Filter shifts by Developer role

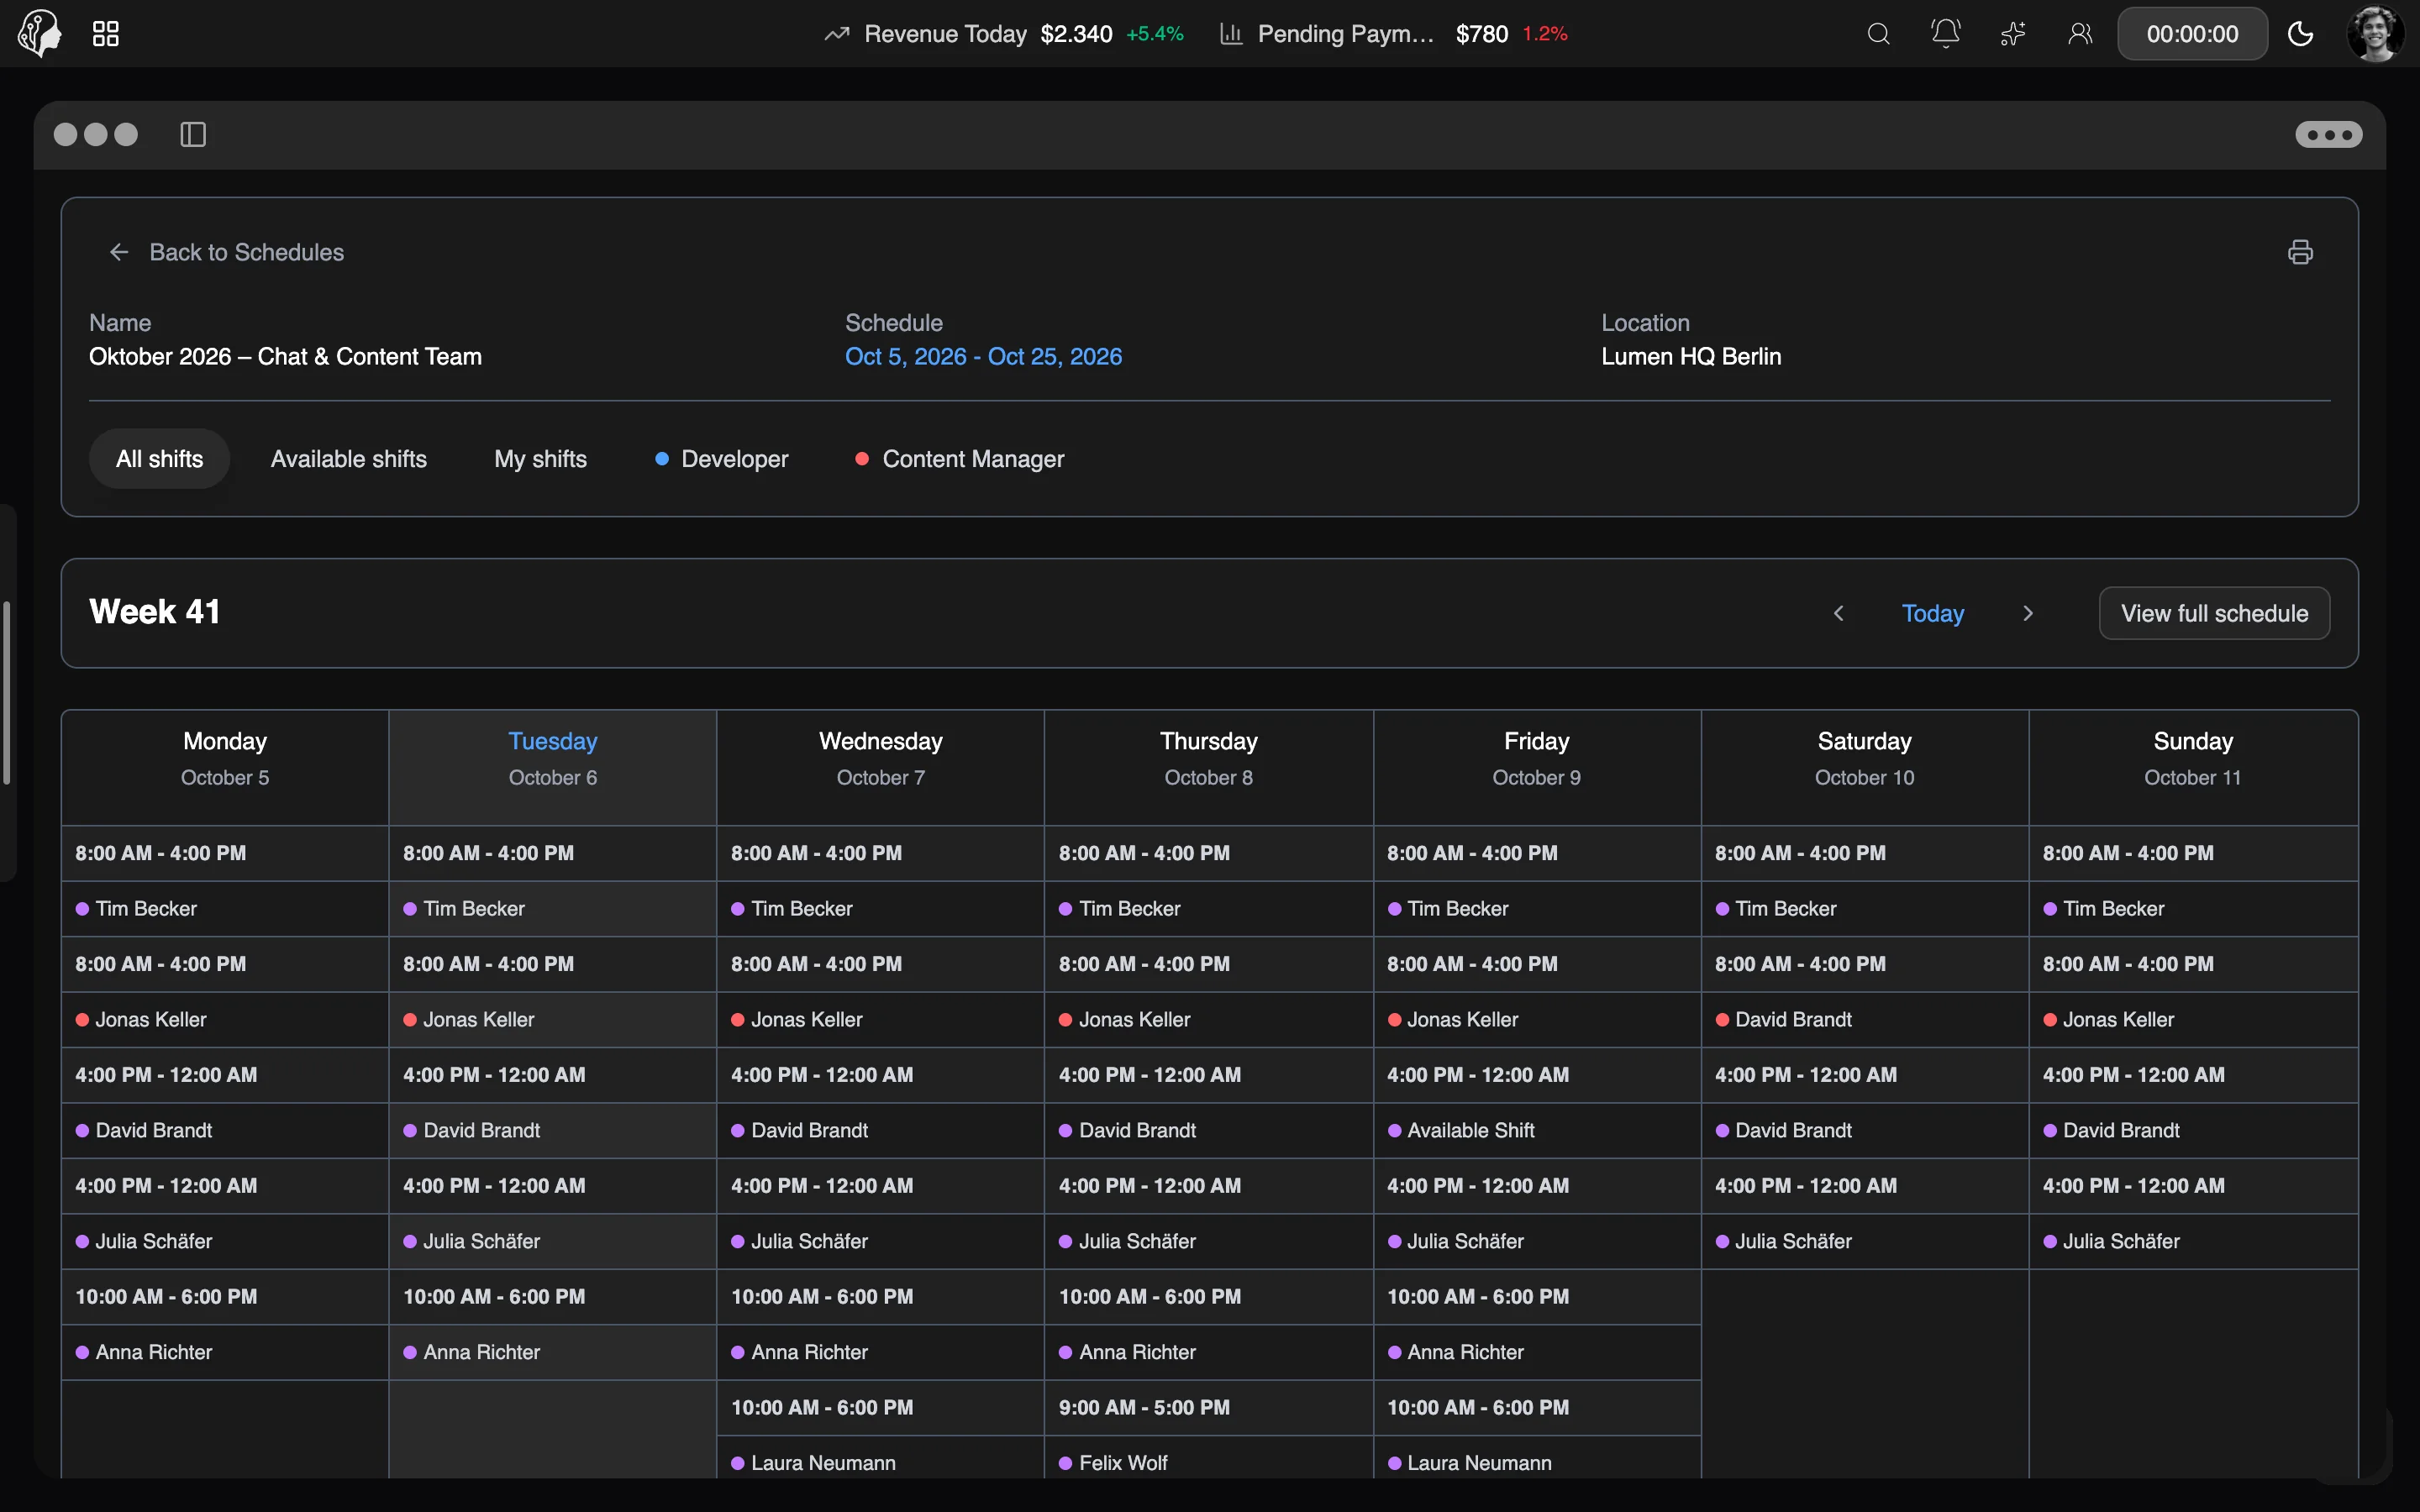click(x=721, y=459)
